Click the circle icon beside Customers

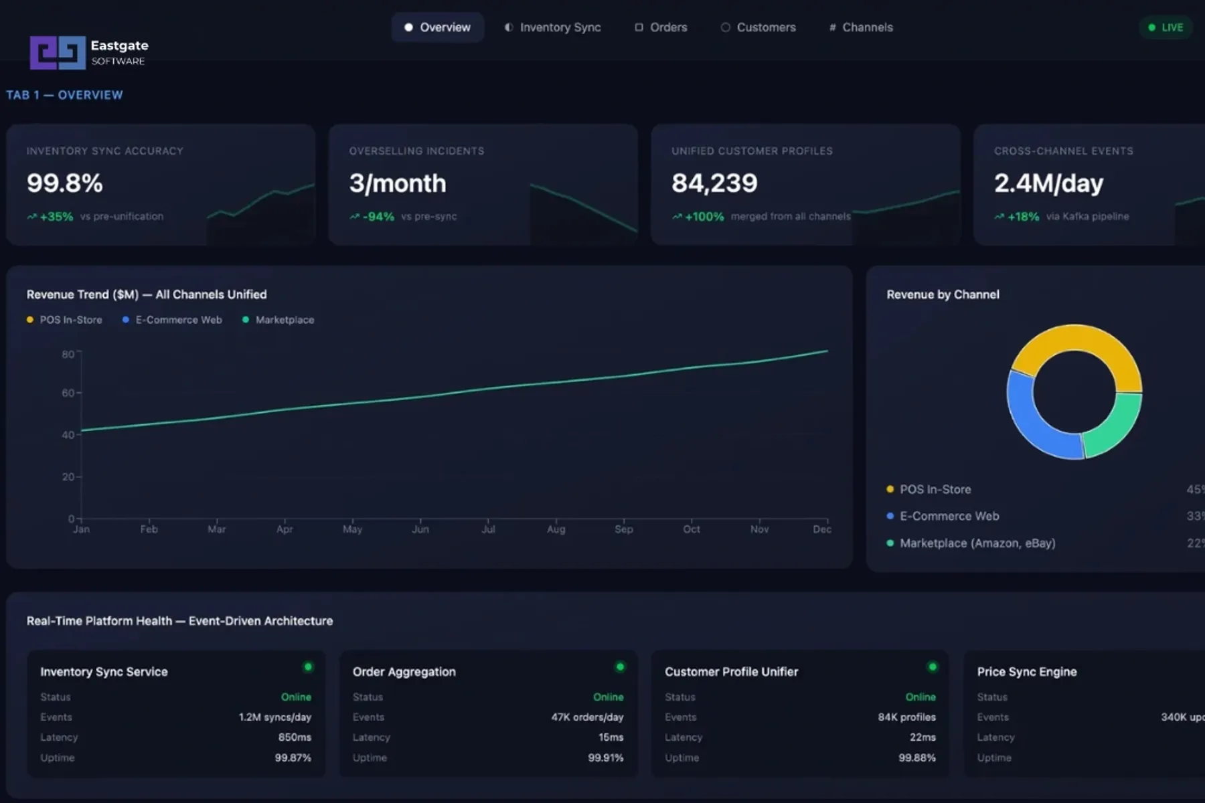(x=725, y=27)
